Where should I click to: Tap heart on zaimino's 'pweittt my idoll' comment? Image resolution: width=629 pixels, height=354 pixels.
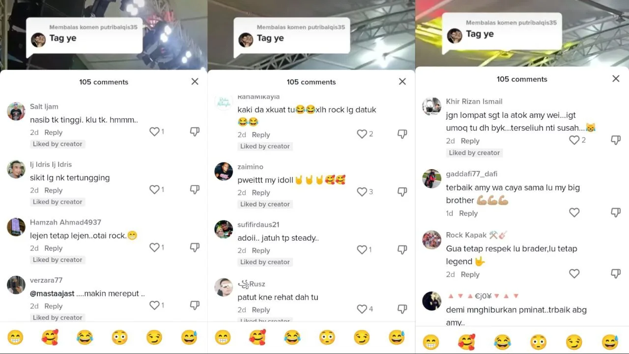point(362,192)
